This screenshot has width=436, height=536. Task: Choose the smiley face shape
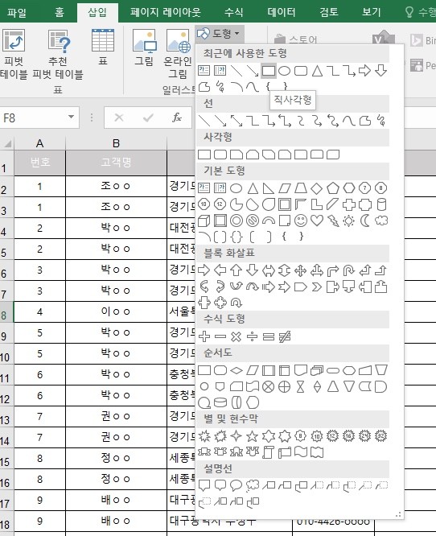click(x=301, y=221)
